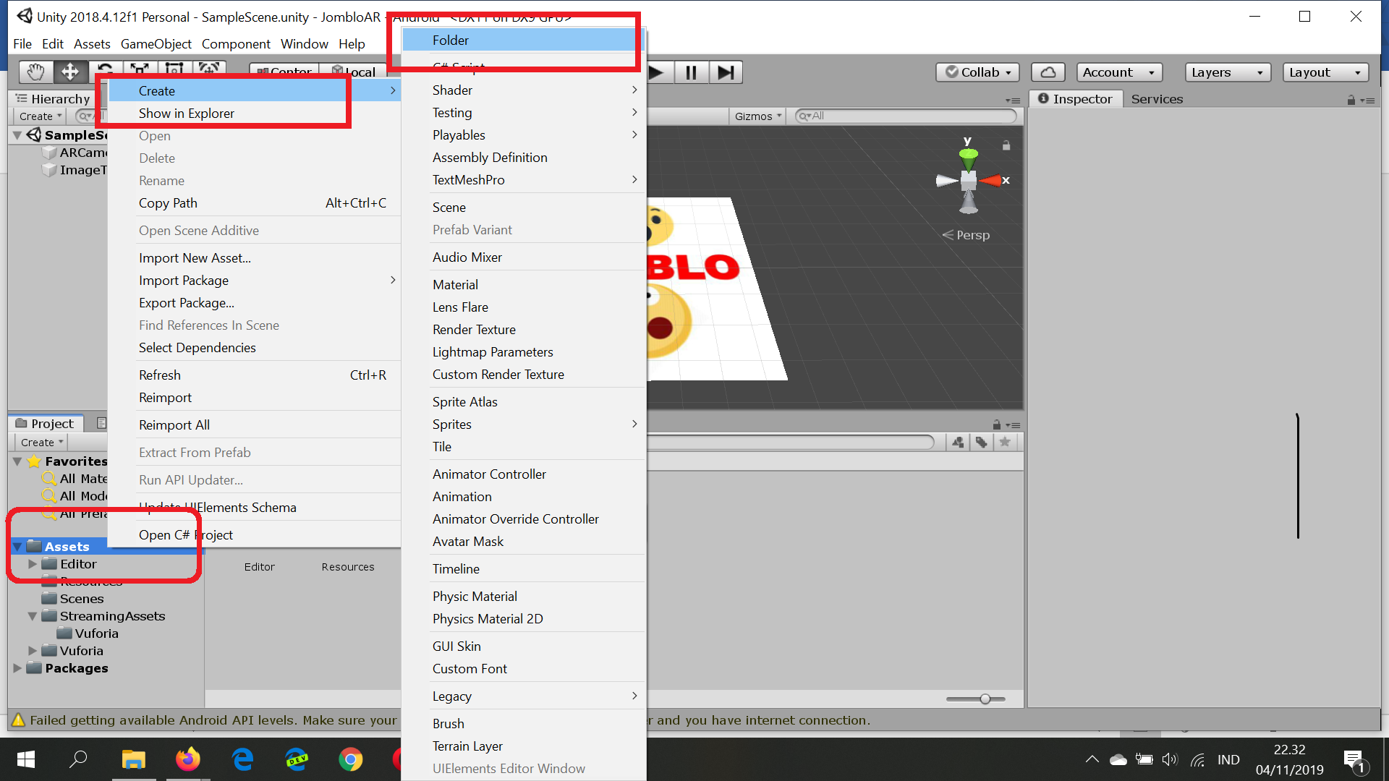Toggle the Project panel lock icon
The image size is (1389, 781).
click(996, 425)
